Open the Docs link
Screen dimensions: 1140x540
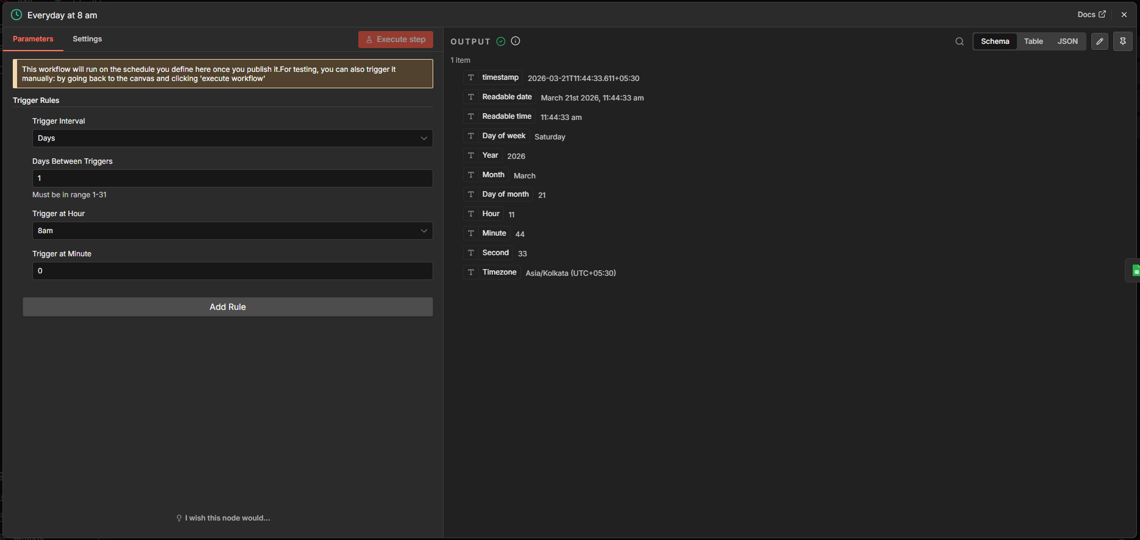pos(1091,15)
